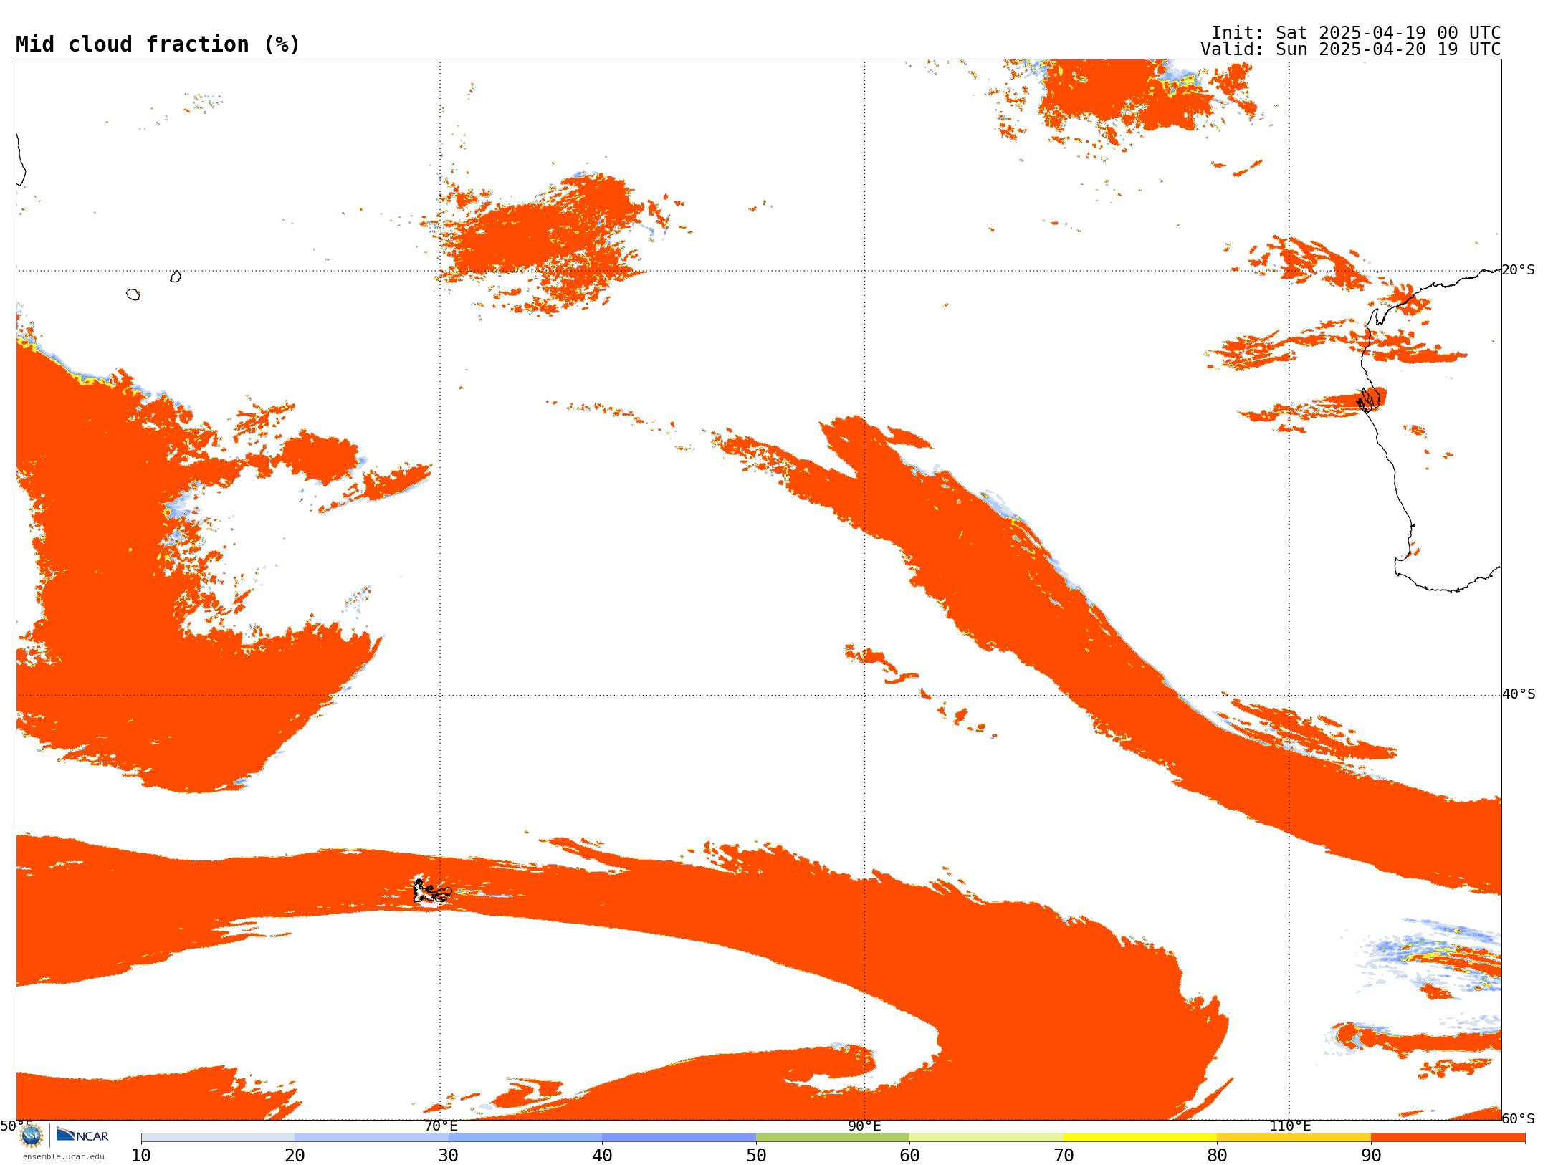Image resolution: width=1548 pixels, height=1165 pixels.
Task: Click the 50 colorbar tick label
Action: coord(756,1156)
